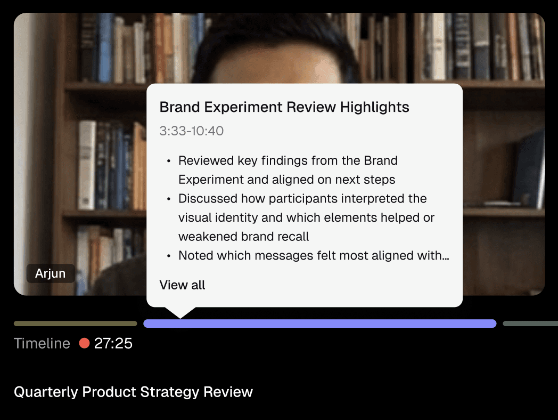
Task: Click the Arjun name badge
Action: [51, 273]
